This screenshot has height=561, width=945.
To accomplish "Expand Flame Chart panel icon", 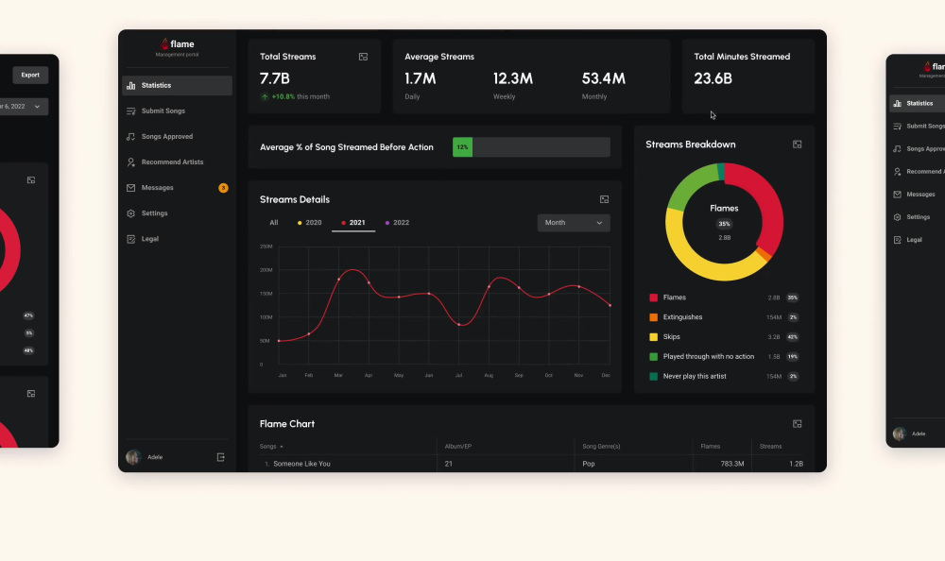I will click(798, 424).
